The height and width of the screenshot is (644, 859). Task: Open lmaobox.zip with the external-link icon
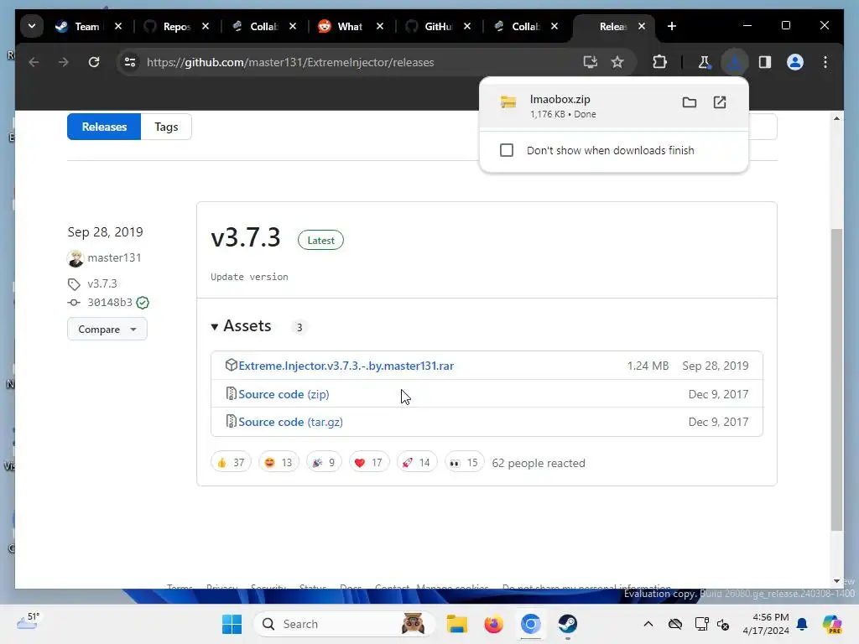pos(719,102)
